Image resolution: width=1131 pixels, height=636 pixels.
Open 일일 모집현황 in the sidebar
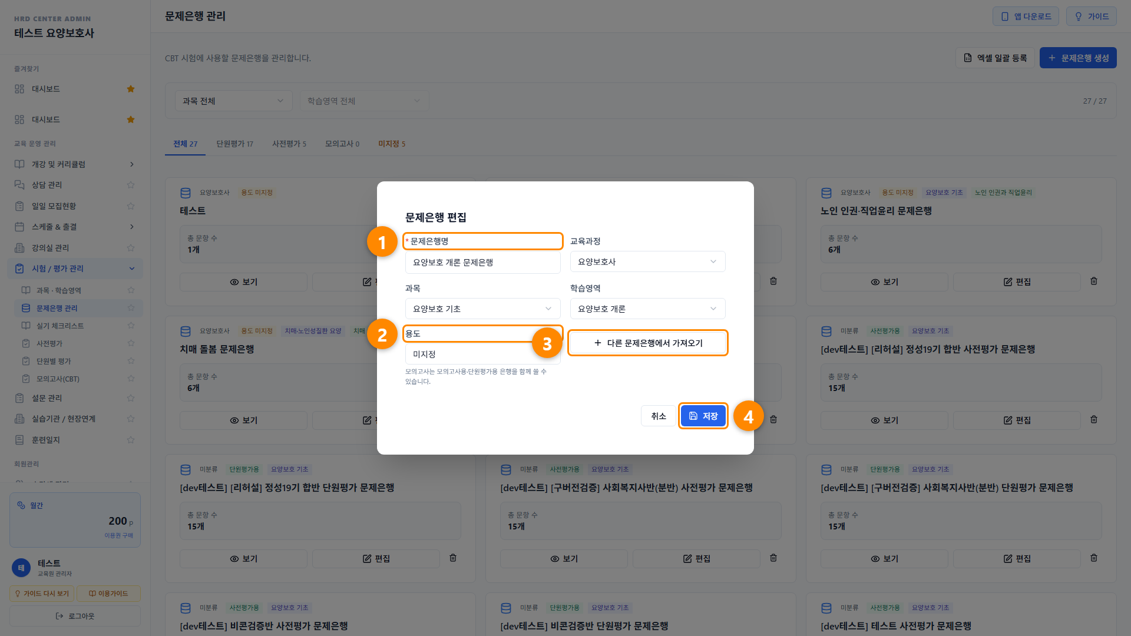(54, 206)
